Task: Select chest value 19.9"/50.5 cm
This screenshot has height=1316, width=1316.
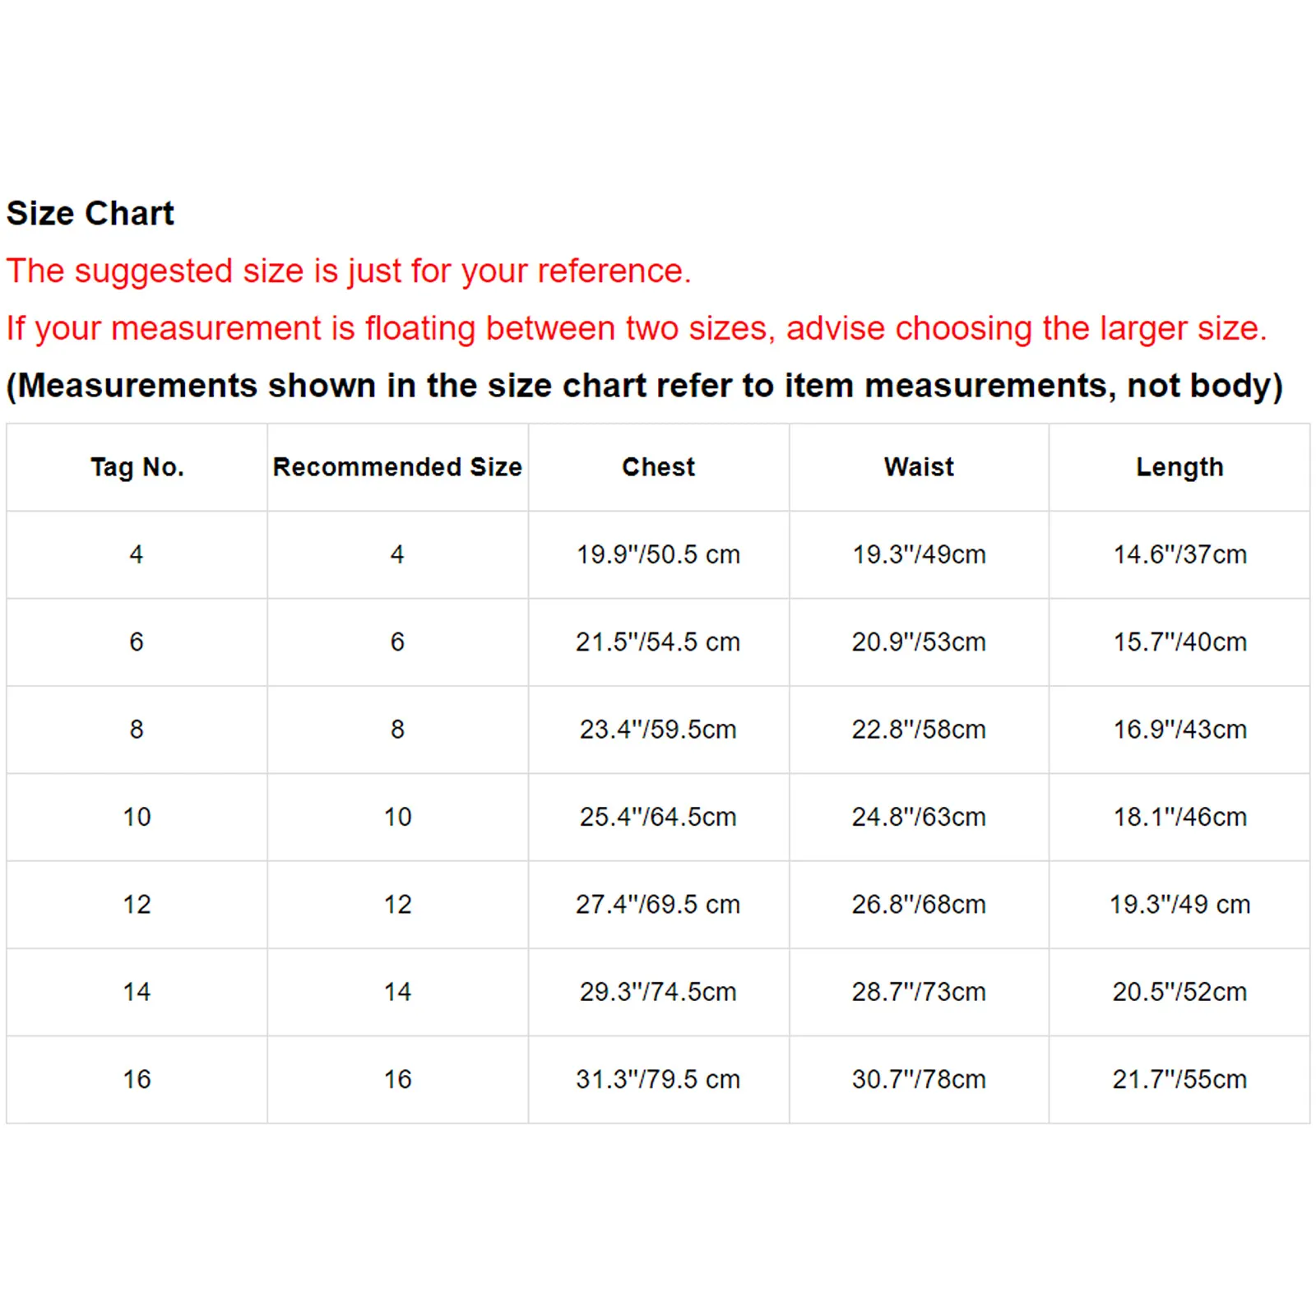Action: point(658,554)
